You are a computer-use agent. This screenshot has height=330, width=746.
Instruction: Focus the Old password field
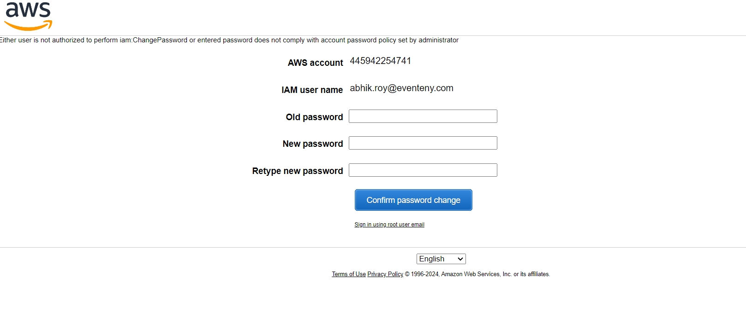423,116
